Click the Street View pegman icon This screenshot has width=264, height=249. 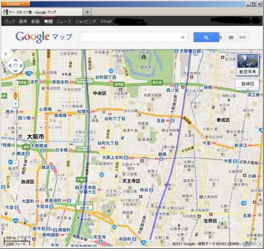pos(15,95)
